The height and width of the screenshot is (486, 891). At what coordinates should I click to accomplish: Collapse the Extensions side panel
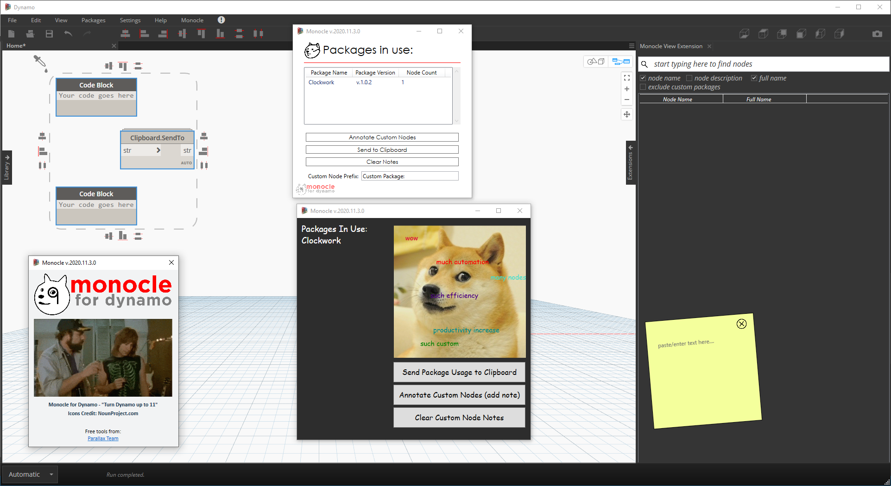click(630, 163)
